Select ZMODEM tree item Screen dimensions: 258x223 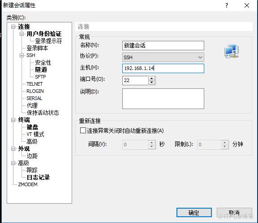(x=28, y=184)
